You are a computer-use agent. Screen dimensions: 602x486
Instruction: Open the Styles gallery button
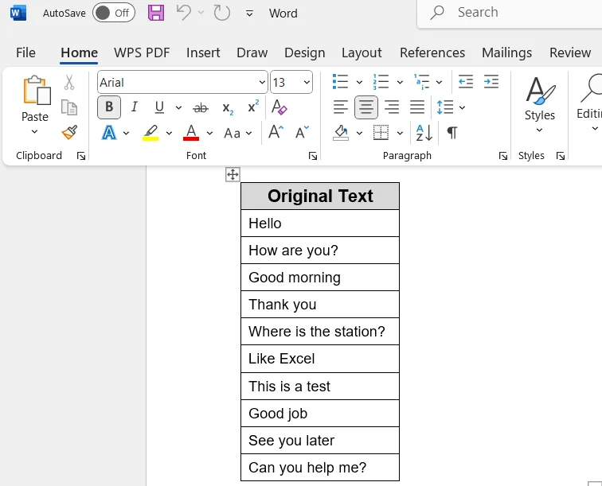tap(539, 103)
